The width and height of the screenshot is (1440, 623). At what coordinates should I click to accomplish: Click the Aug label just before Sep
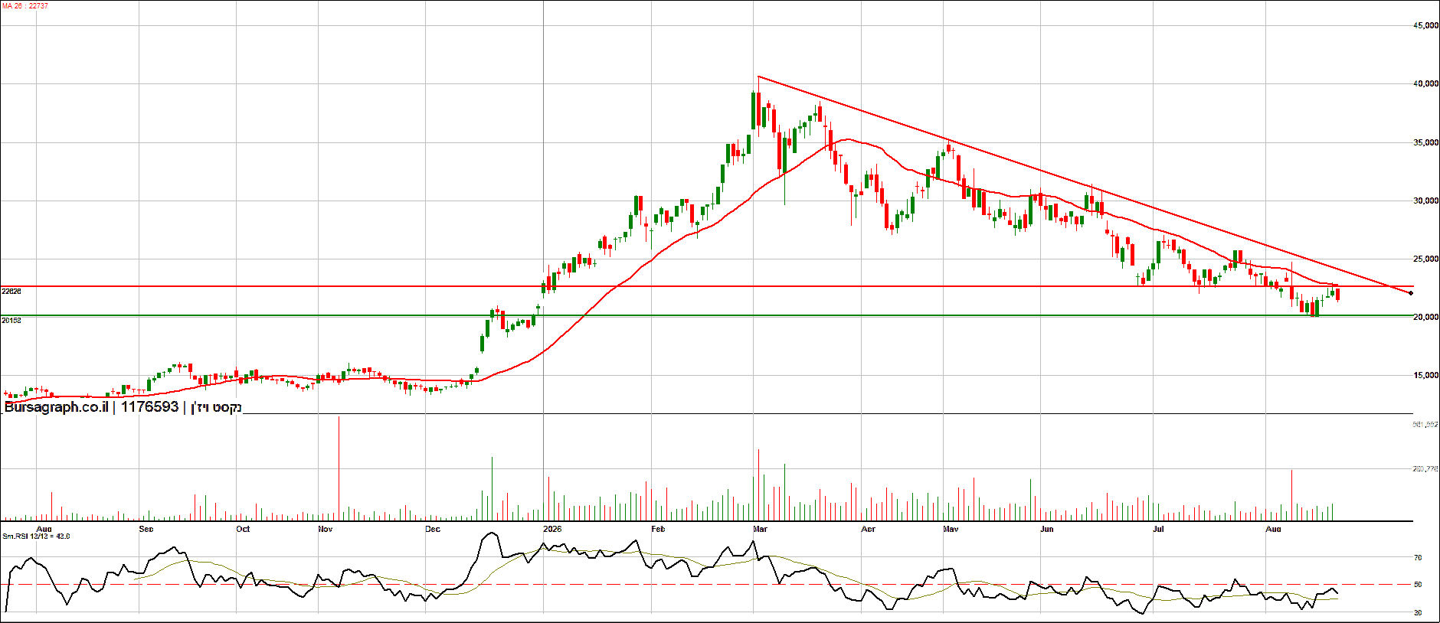(44, 529)
